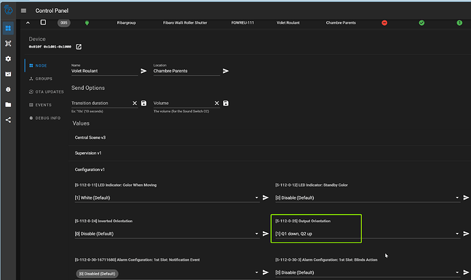Open Settings gear in sidebar
The width and height of the screenshot is (471, 280).
[x=8, y=59]
